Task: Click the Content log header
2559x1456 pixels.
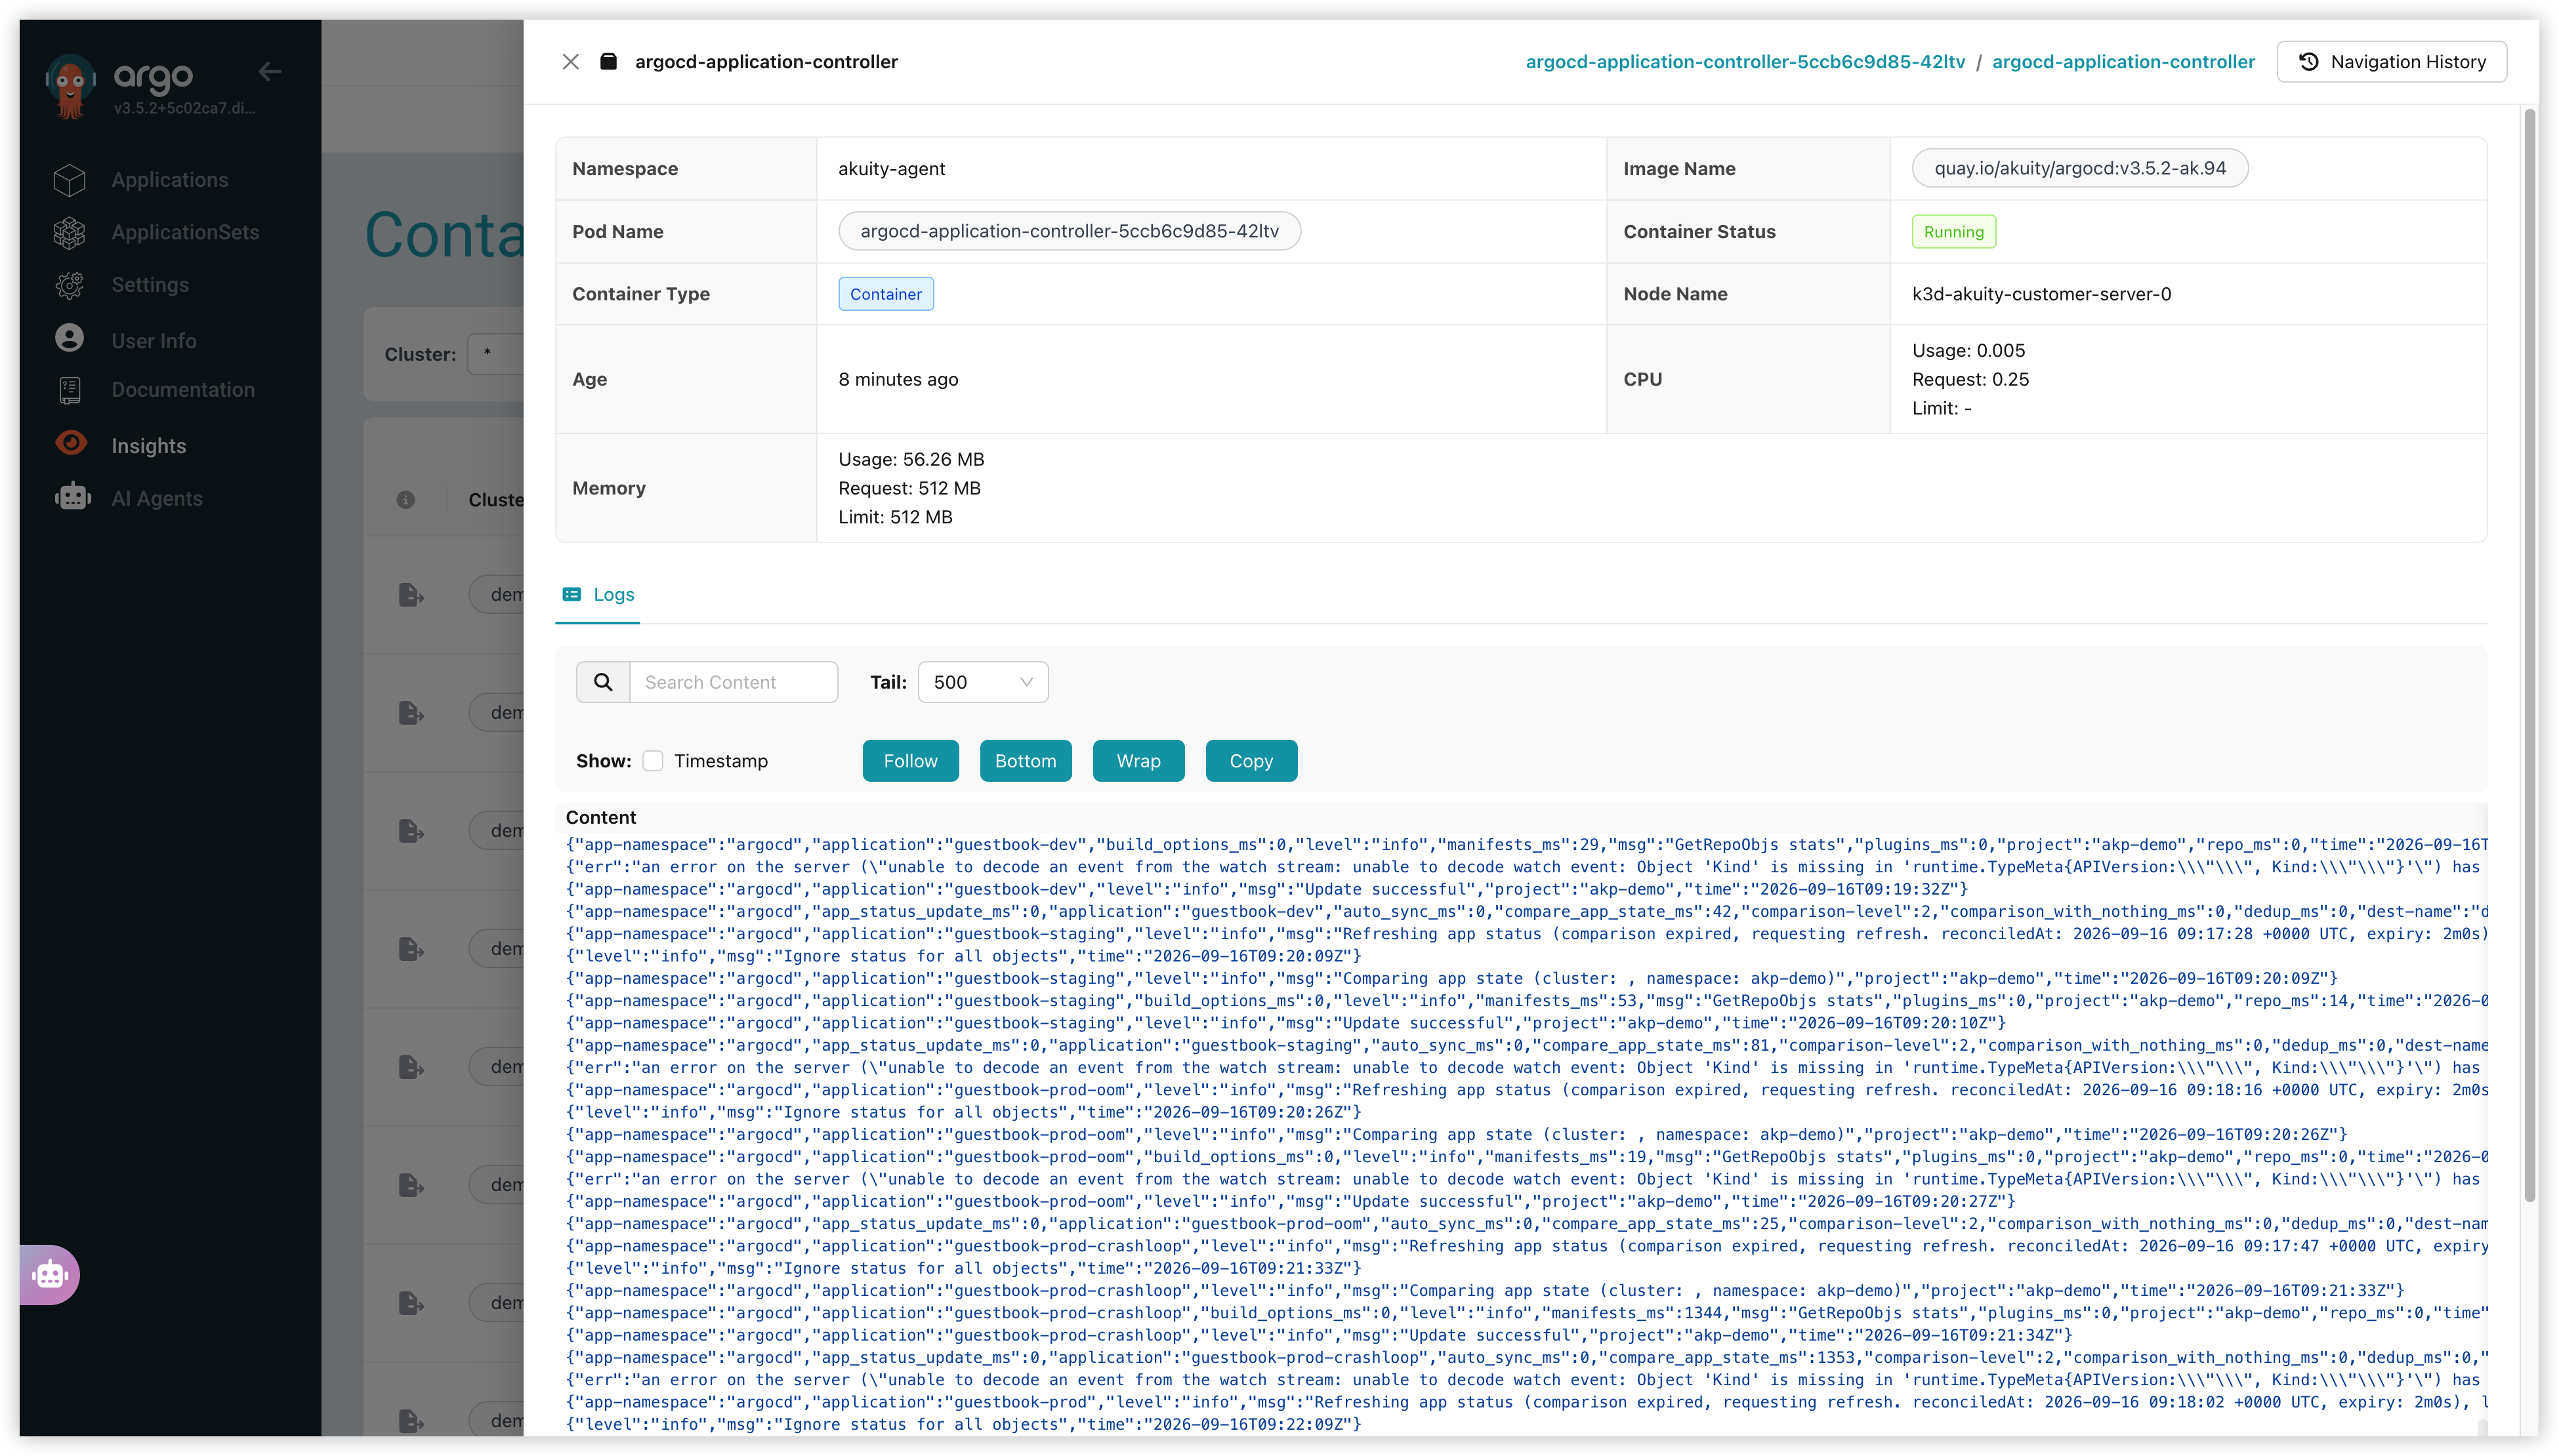Action: click(x=600, y=817)
